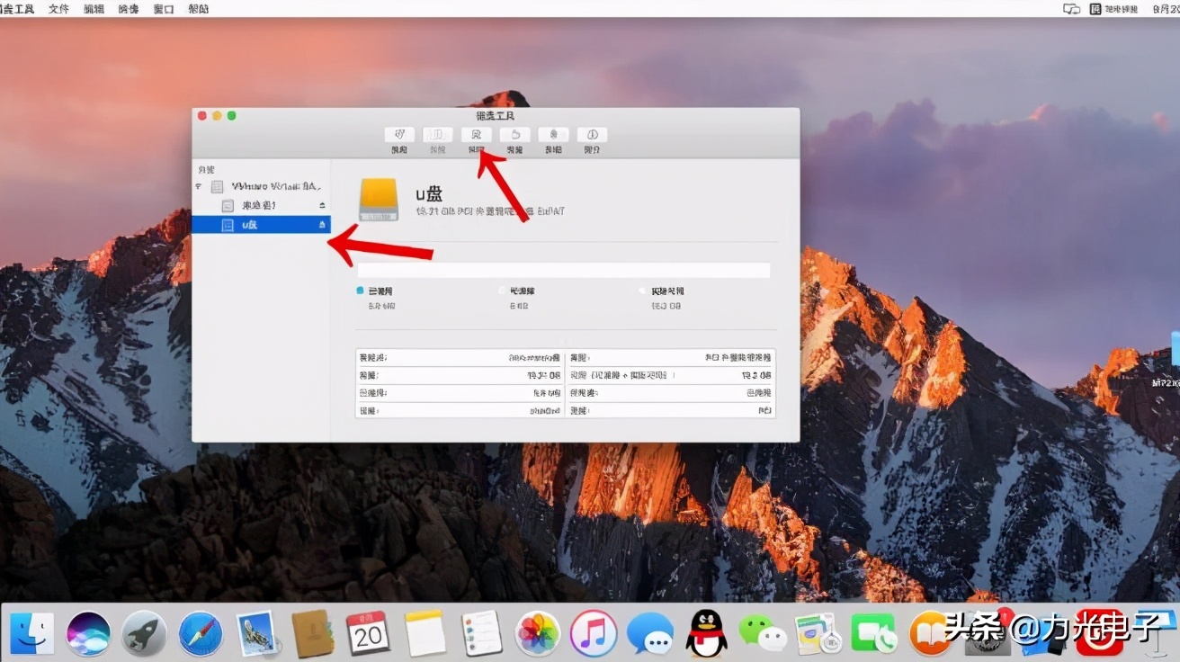Screen dimensions: 1180x662
Task: Click the disk usage capacity bar
Action: pyautogui.click(x=563, y=270)
